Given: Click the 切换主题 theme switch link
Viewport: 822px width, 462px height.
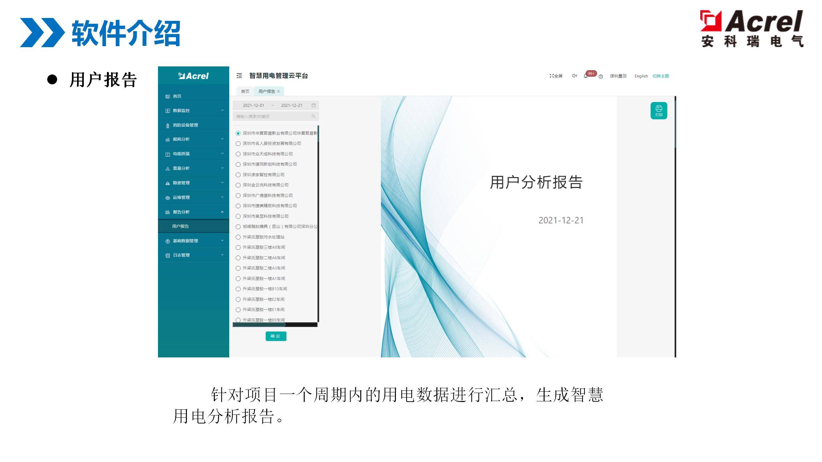Looking at the screenshot, I should (660, 76).
